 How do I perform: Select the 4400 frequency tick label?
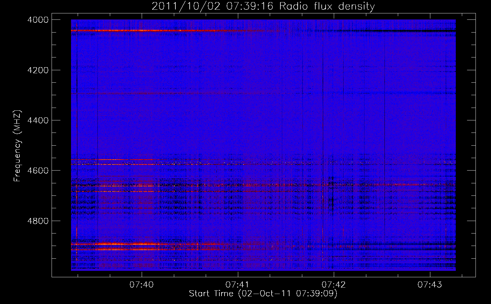pyautogui.click(x=38, y=120)
